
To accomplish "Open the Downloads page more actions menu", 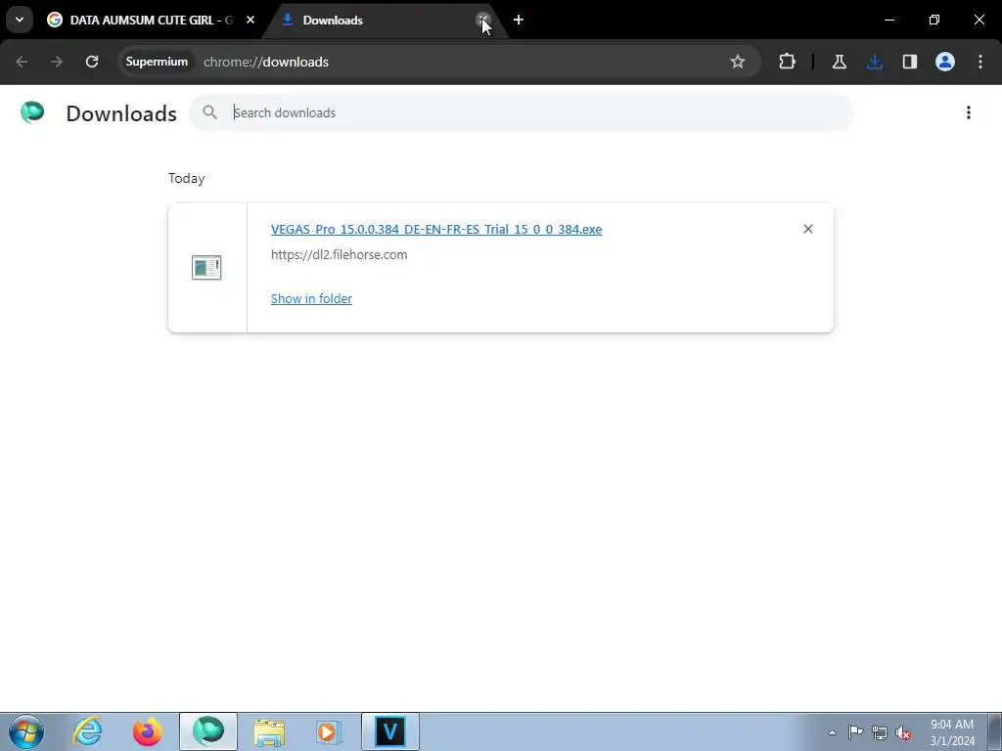I will point(969,112).
